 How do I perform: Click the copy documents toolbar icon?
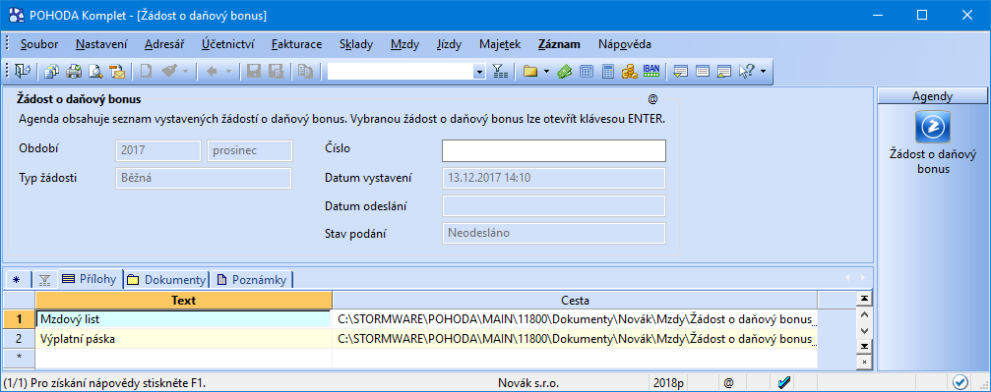click(52, 72)
